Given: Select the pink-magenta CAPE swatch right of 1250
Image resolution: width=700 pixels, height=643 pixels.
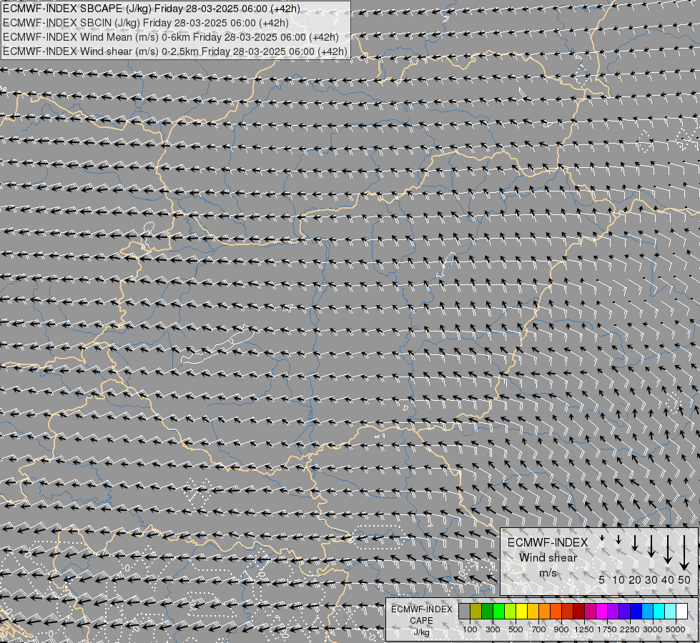Looking at the screenshot, I should click(590, 612).
